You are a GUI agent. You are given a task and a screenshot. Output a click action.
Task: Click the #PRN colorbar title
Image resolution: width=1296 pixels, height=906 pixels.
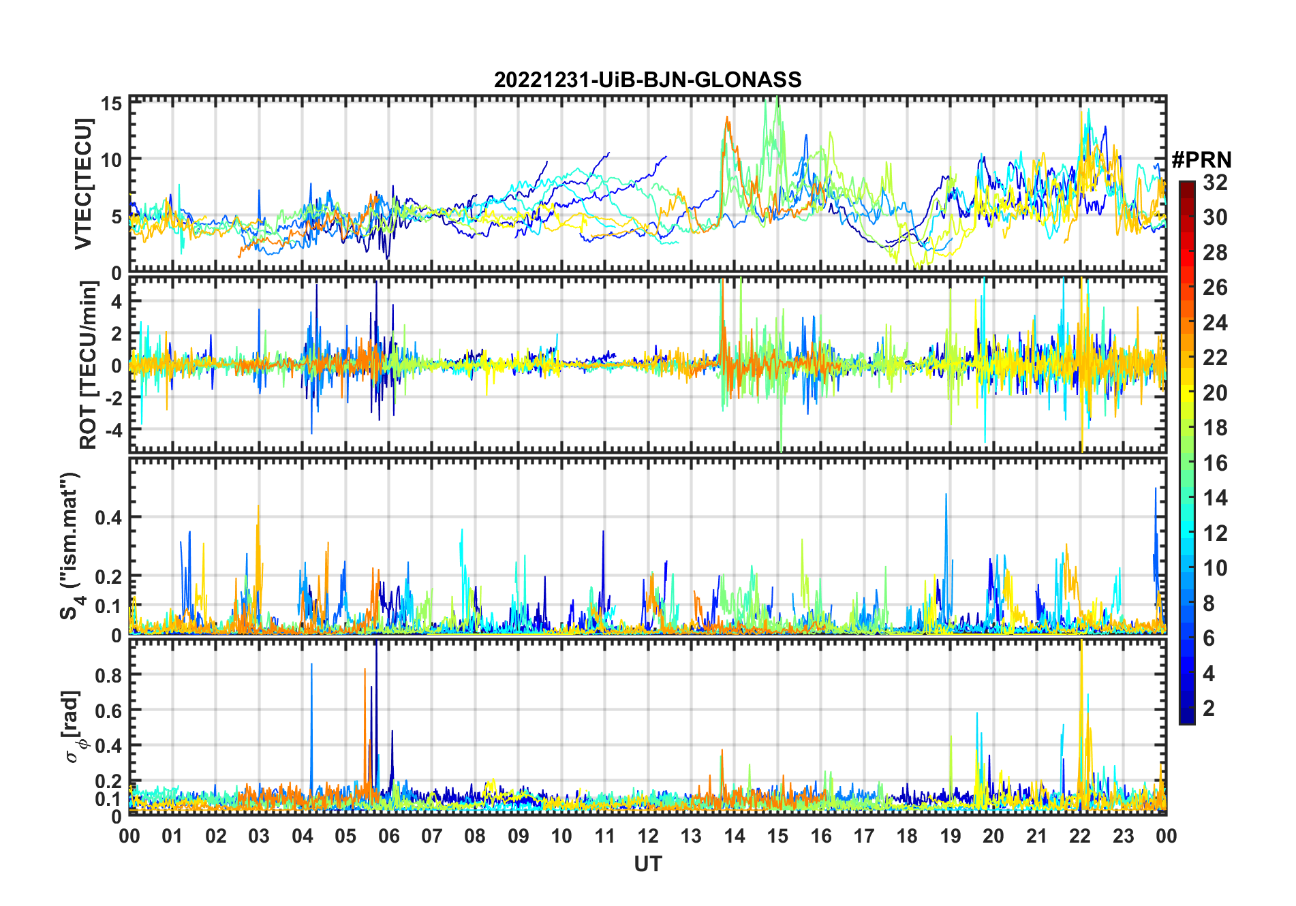(x=1201, y=160)
